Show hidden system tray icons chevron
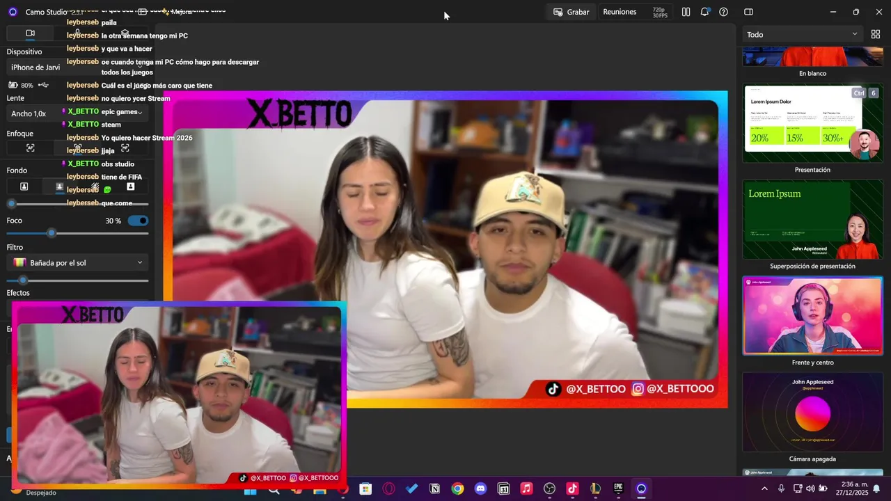This screenshot has width=891, height=501. (x=764, y=488)
